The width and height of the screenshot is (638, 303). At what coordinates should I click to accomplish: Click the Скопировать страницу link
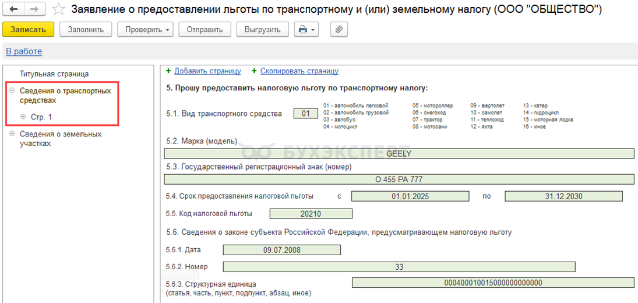click(299, 71)
